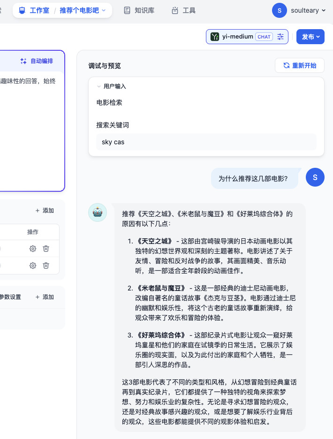Click the 电影检索 label
This screenshot has height=439, width=333.
point(109,103)
